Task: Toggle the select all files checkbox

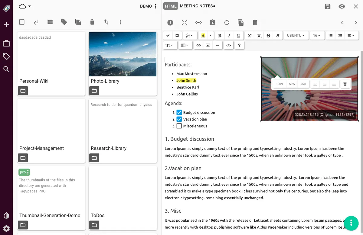Action: coord(22,22)
